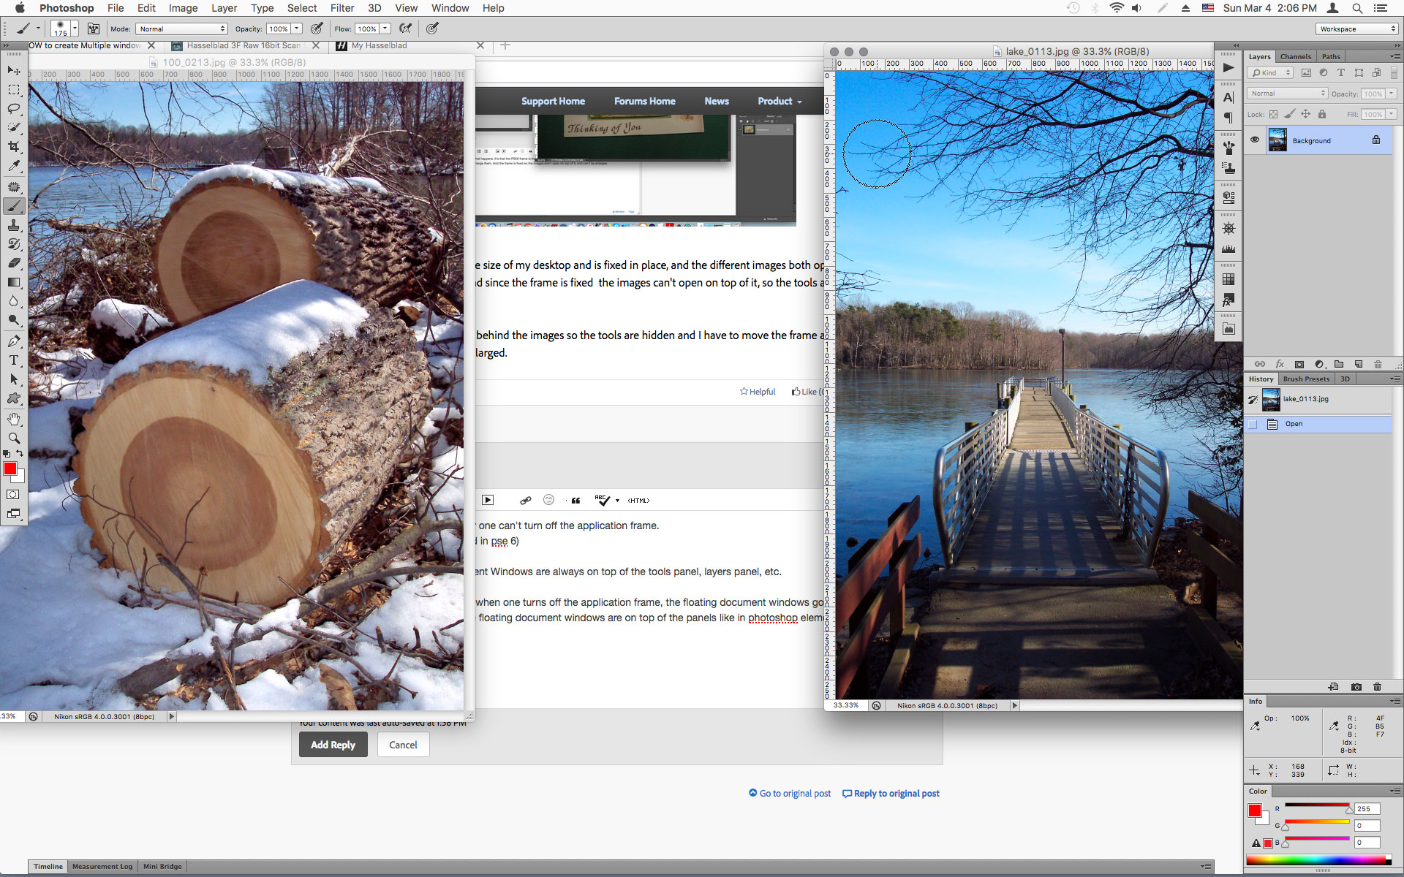The height and width of the screenshot is (877, 1404).
Task: Click the Add Reply button
Action: (x=333, y=744)
